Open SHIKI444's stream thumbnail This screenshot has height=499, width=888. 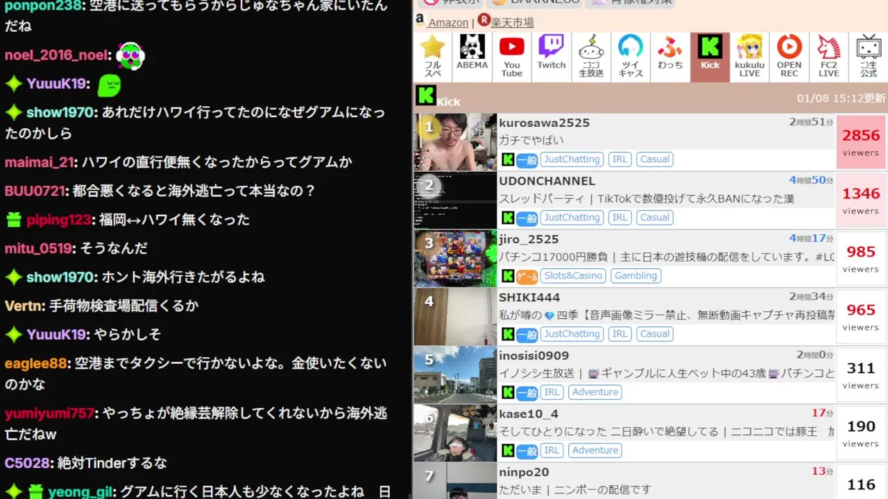point(455,317)
